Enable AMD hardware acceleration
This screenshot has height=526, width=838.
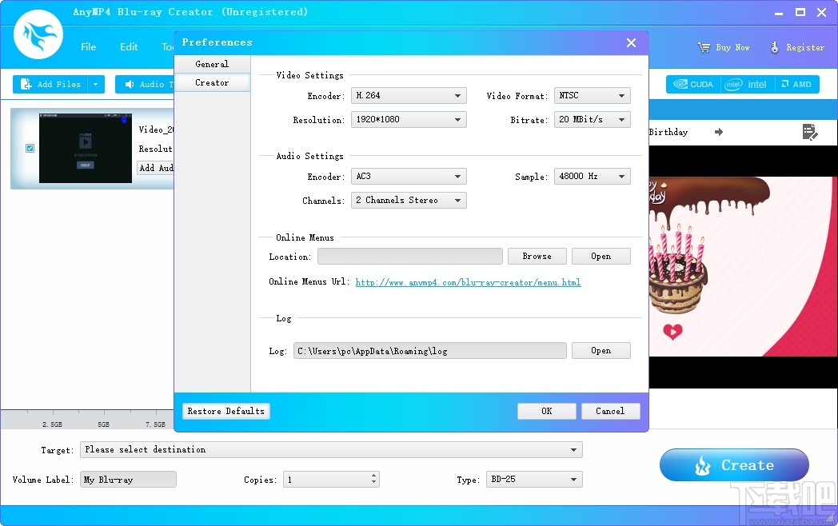784,84
